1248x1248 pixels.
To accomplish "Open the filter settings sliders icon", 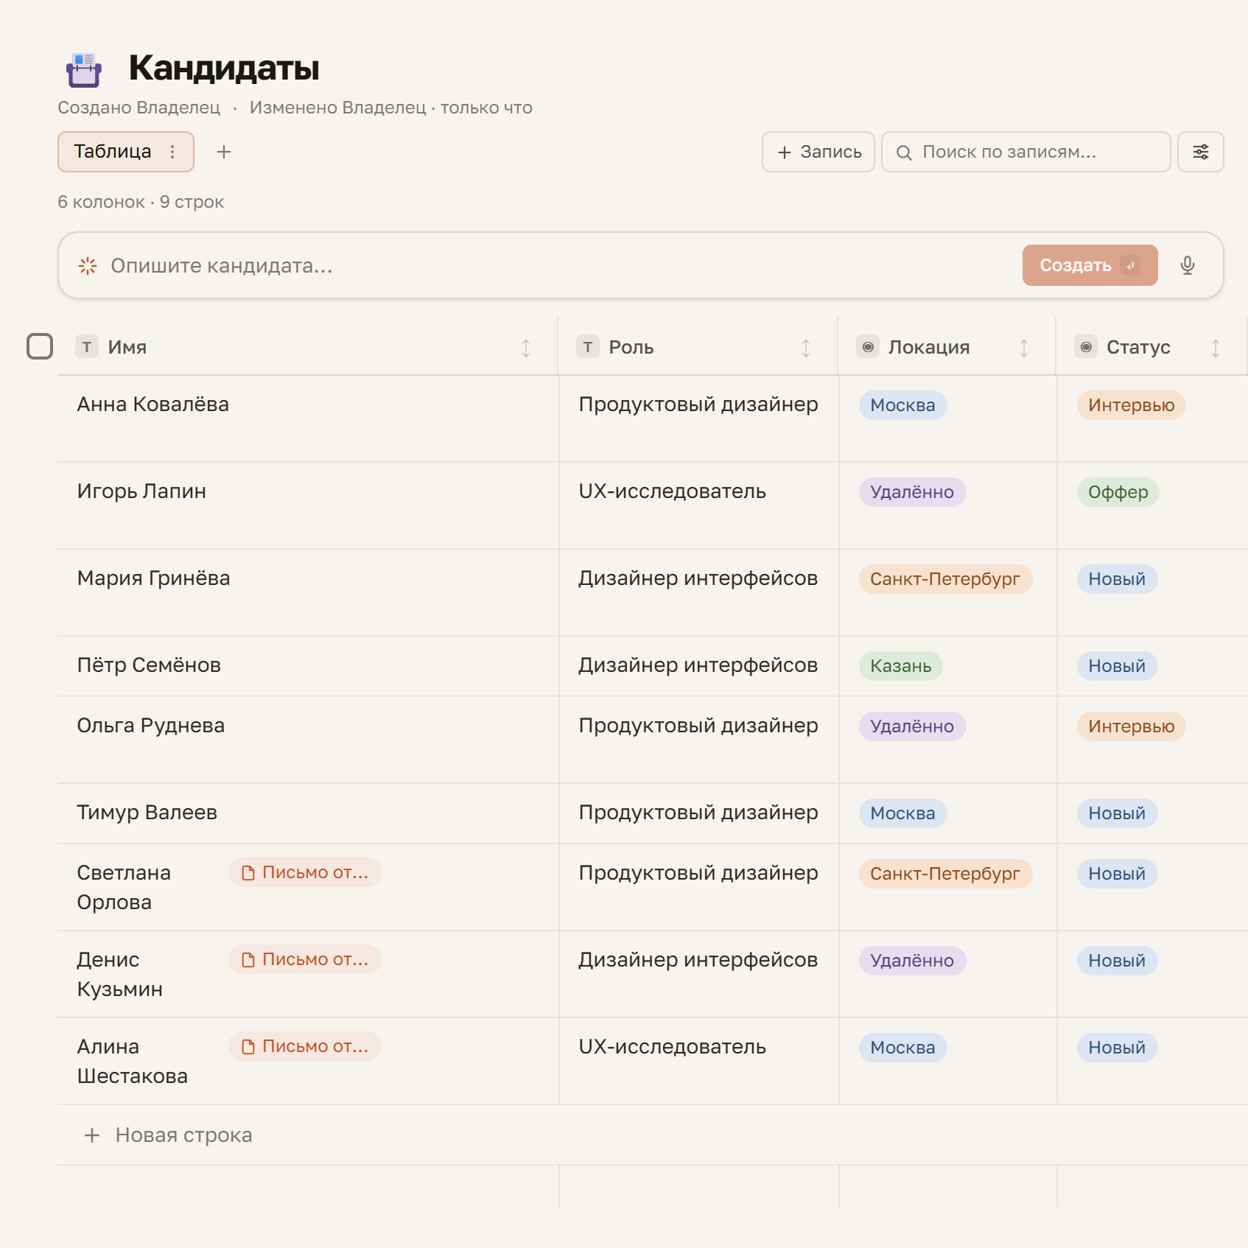I will pos(1201,152).
